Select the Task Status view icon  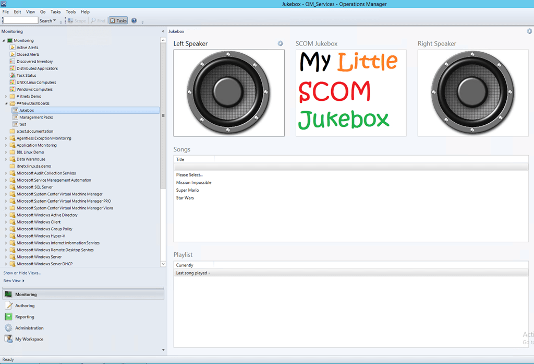(x=13, y=75)
